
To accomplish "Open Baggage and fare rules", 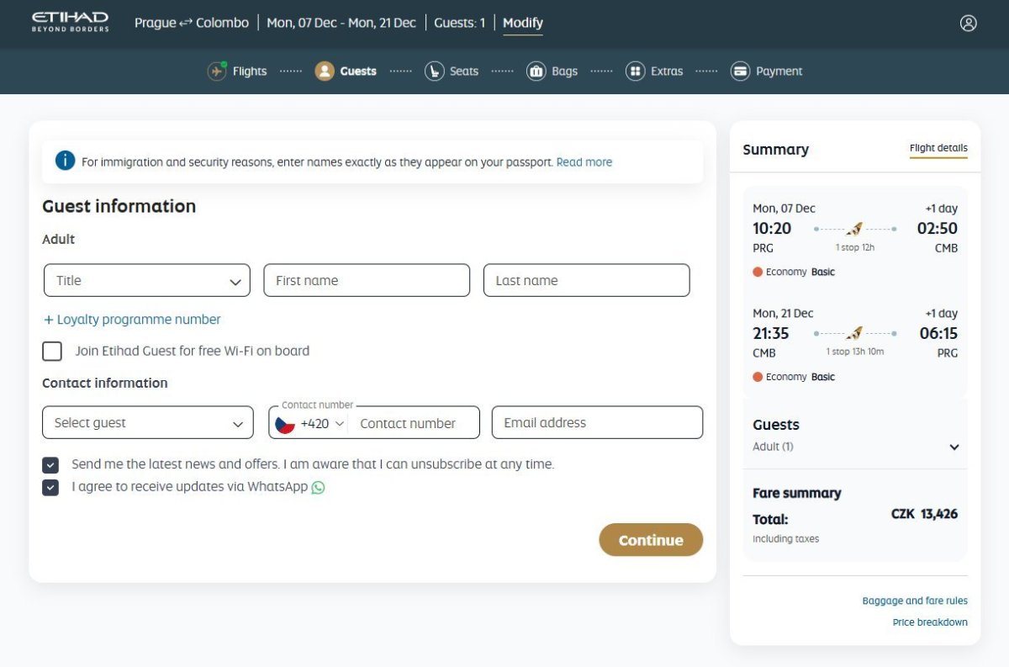I will pos(915,601).
